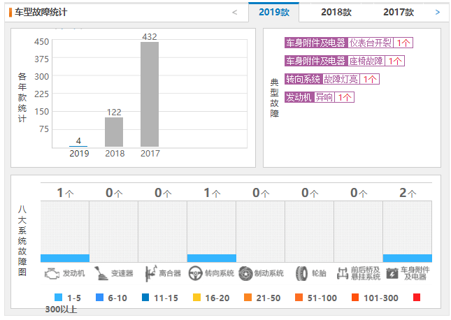Viewport: 451px width, 320px height.
Task: Click the 前后桥及悬挂系统 axle icon
Action: (343, 273)
